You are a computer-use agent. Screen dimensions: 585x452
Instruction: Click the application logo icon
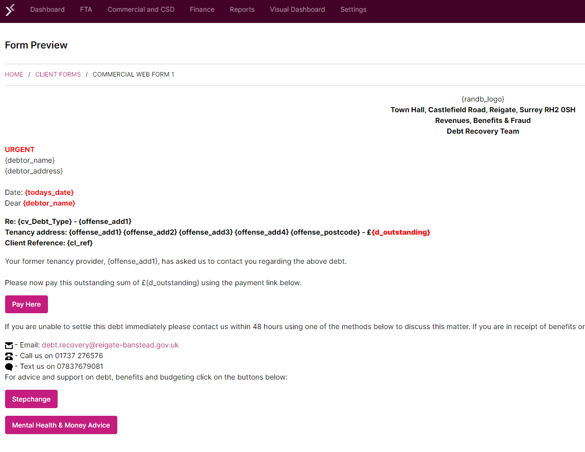point(9,9)
